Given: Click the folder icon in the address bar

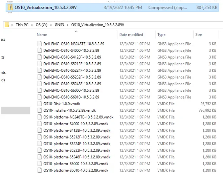Looking at the screenshot, I should [7, 25].
